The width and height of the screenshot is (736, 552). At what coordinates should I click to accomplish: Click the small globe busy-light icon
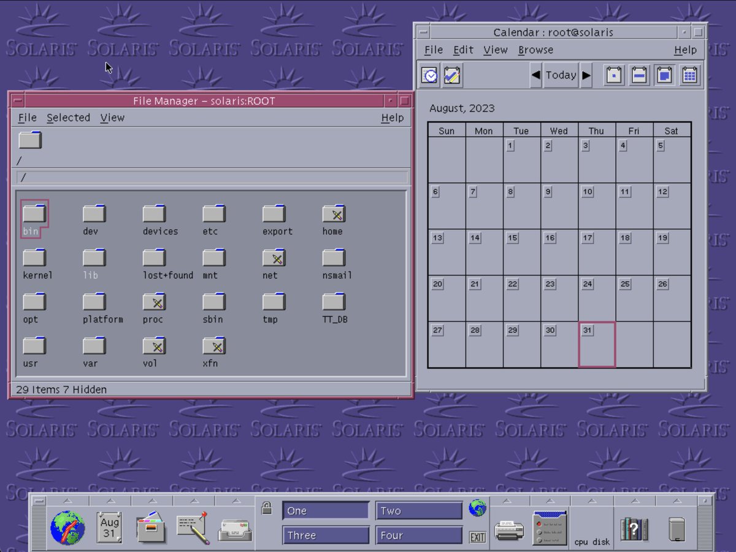[x=477, y=508]
